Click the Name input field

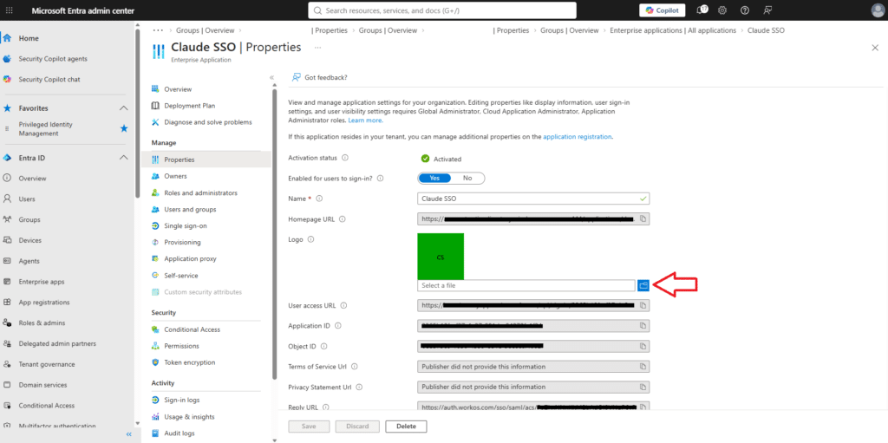click(533, 199)
